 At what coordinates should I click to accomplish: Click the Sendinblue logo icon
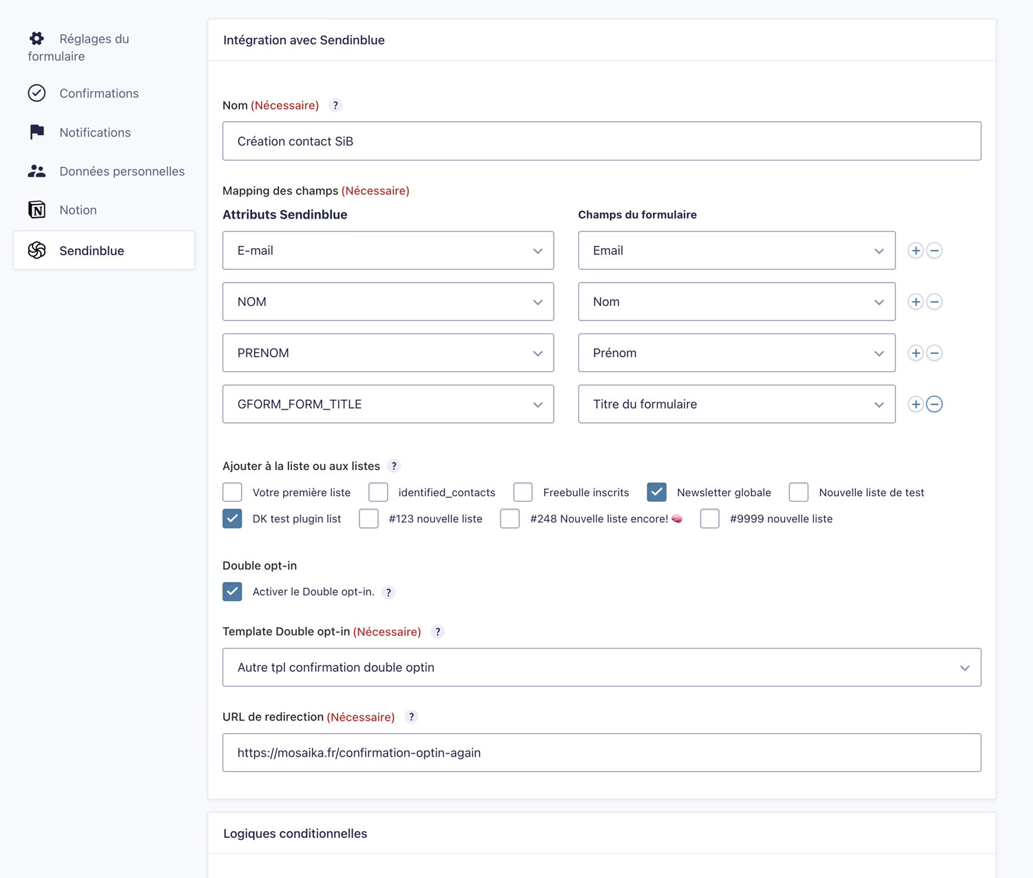36,250
